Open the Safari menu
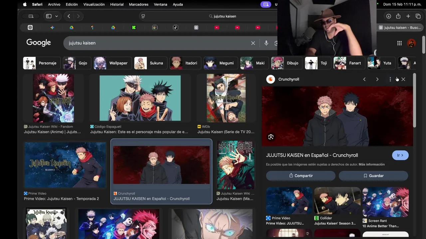 [37, 4]
